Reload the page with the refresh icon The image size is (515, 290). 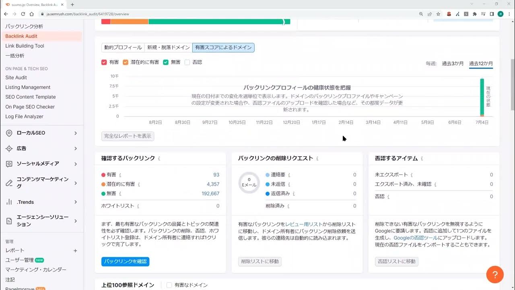tap(23, 14)
